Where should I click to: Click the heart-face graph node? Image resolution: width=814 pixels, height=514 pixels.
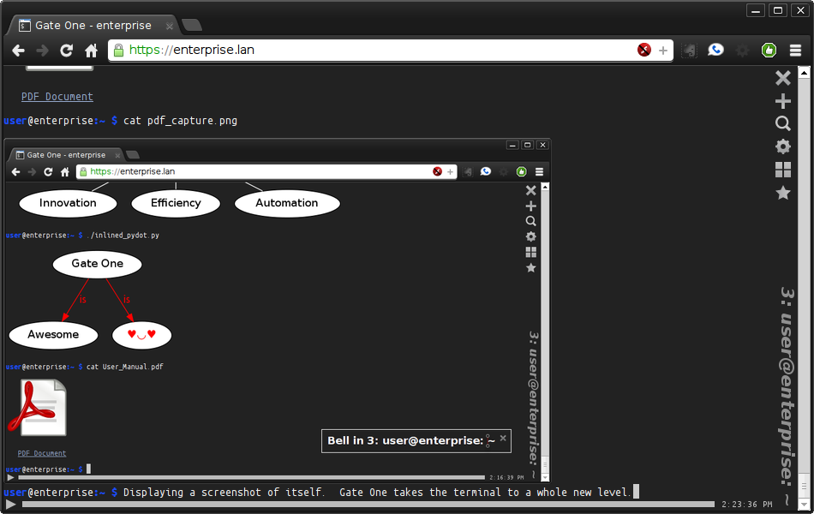pyautogui.click(x=141, y=335)
